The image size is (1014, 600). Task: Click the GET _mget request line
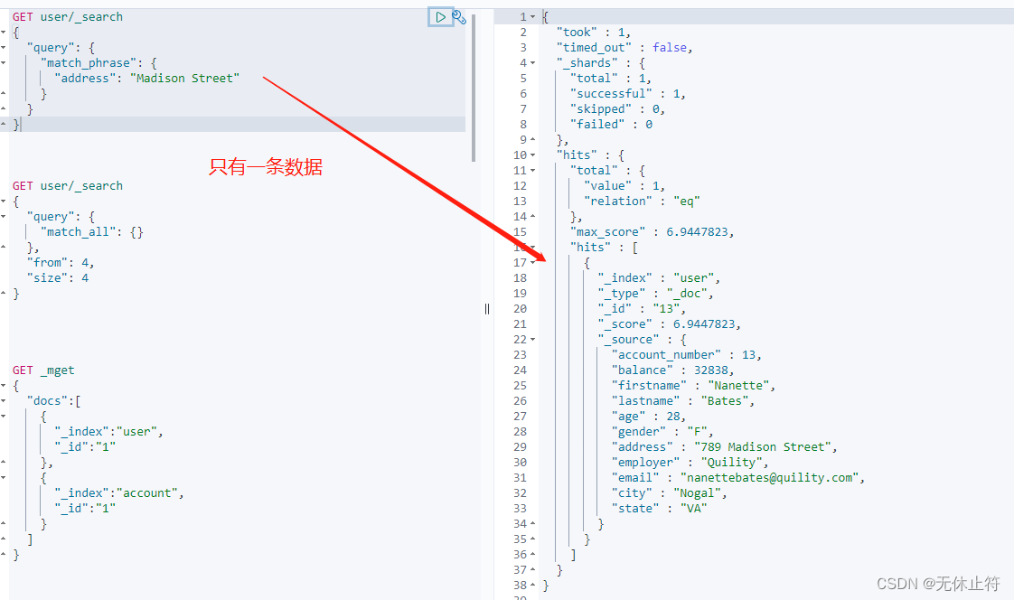click(43, 370)
